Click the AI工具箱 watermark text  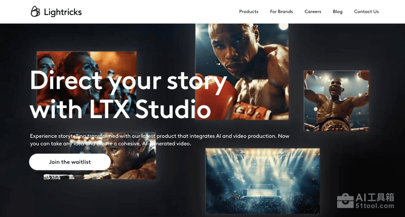pyautogui.click(x=375, y=197)
